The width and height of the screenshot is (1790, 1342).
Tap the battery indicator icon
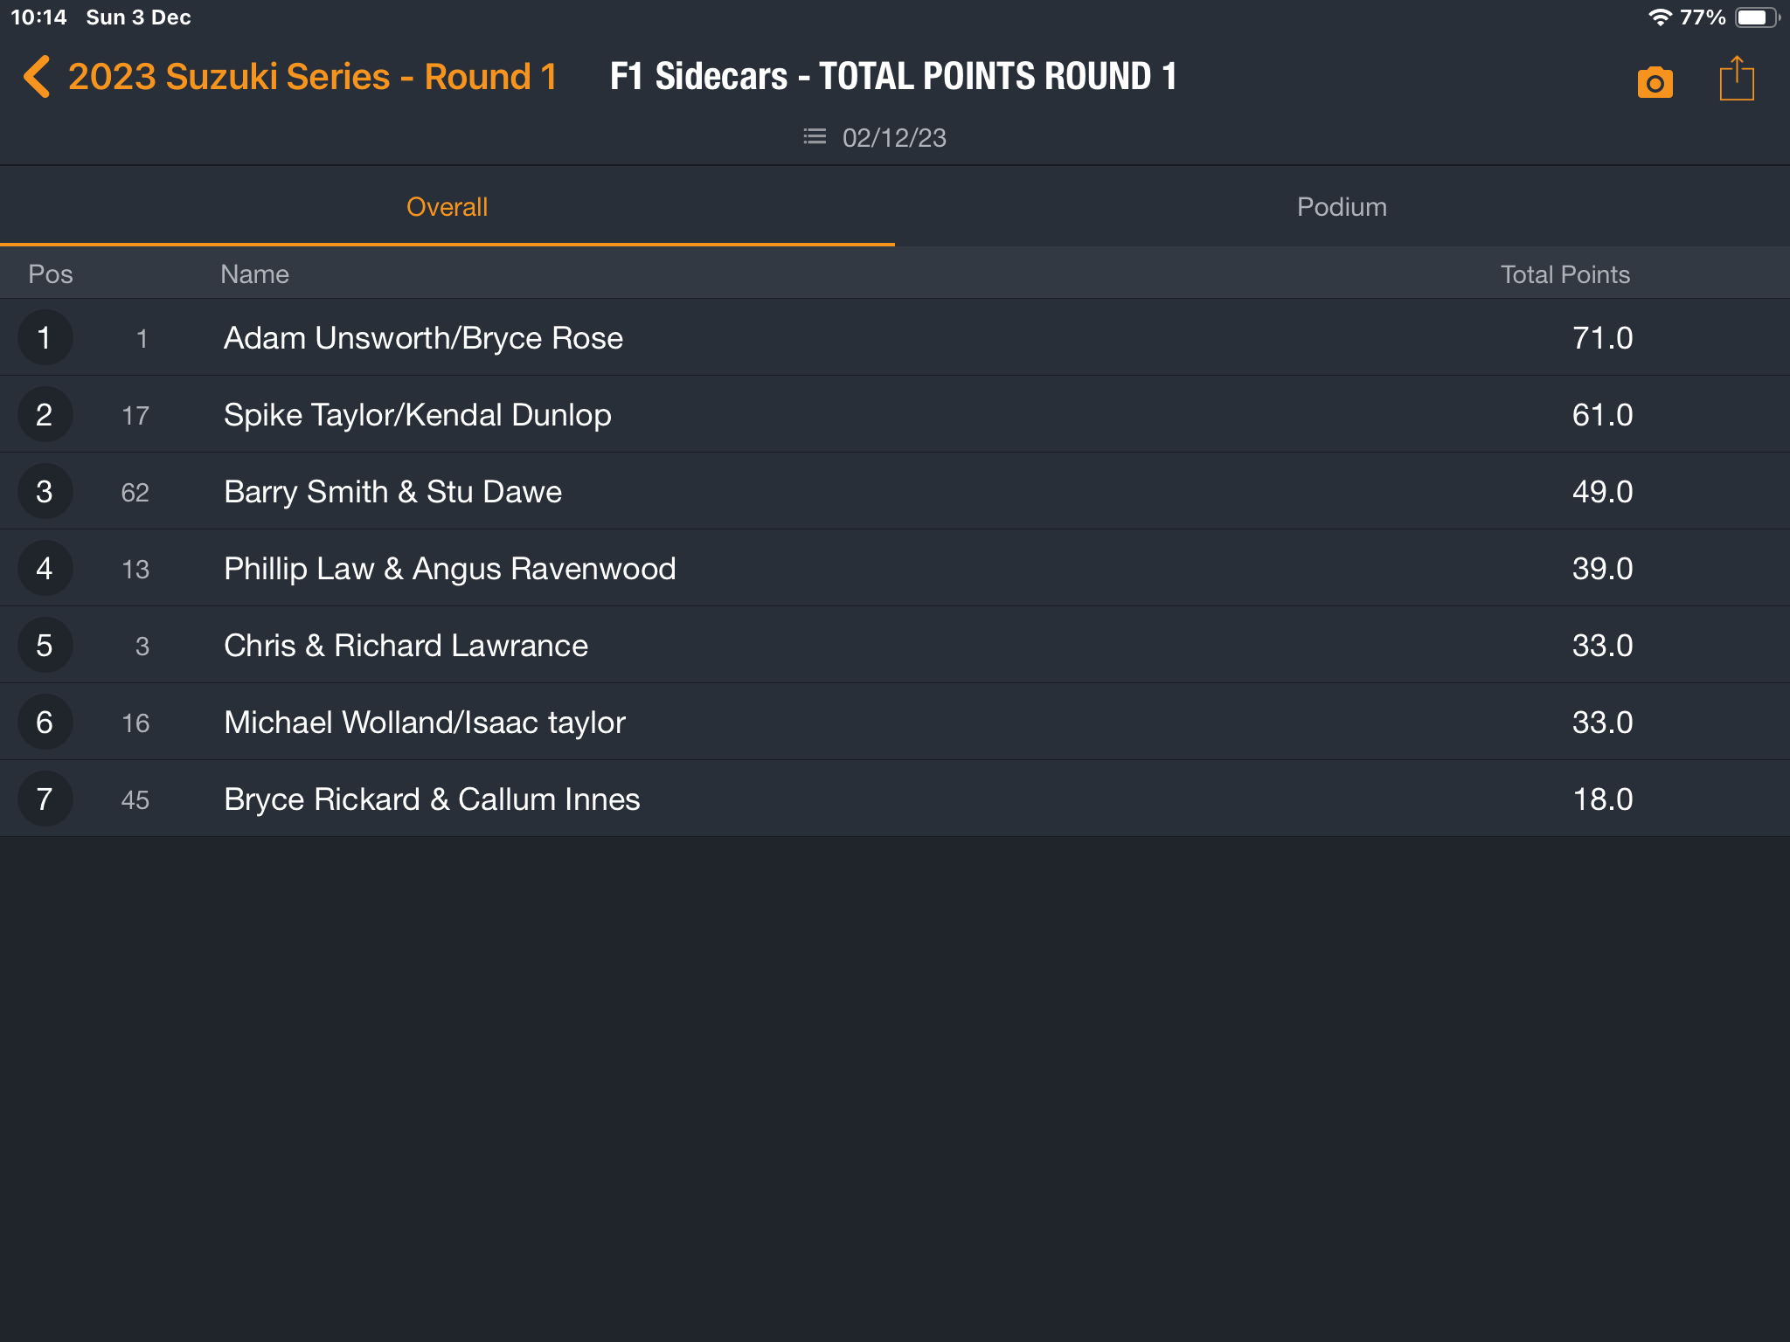pyautogui.click(x=1757, y=17)
